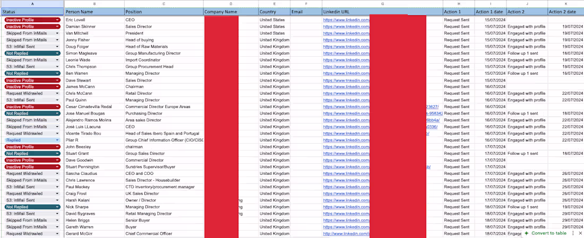This screenshot has width=584, height=238.
Task: Select David Bygraves's Engaged with profile cell
Action: point(527,214)
